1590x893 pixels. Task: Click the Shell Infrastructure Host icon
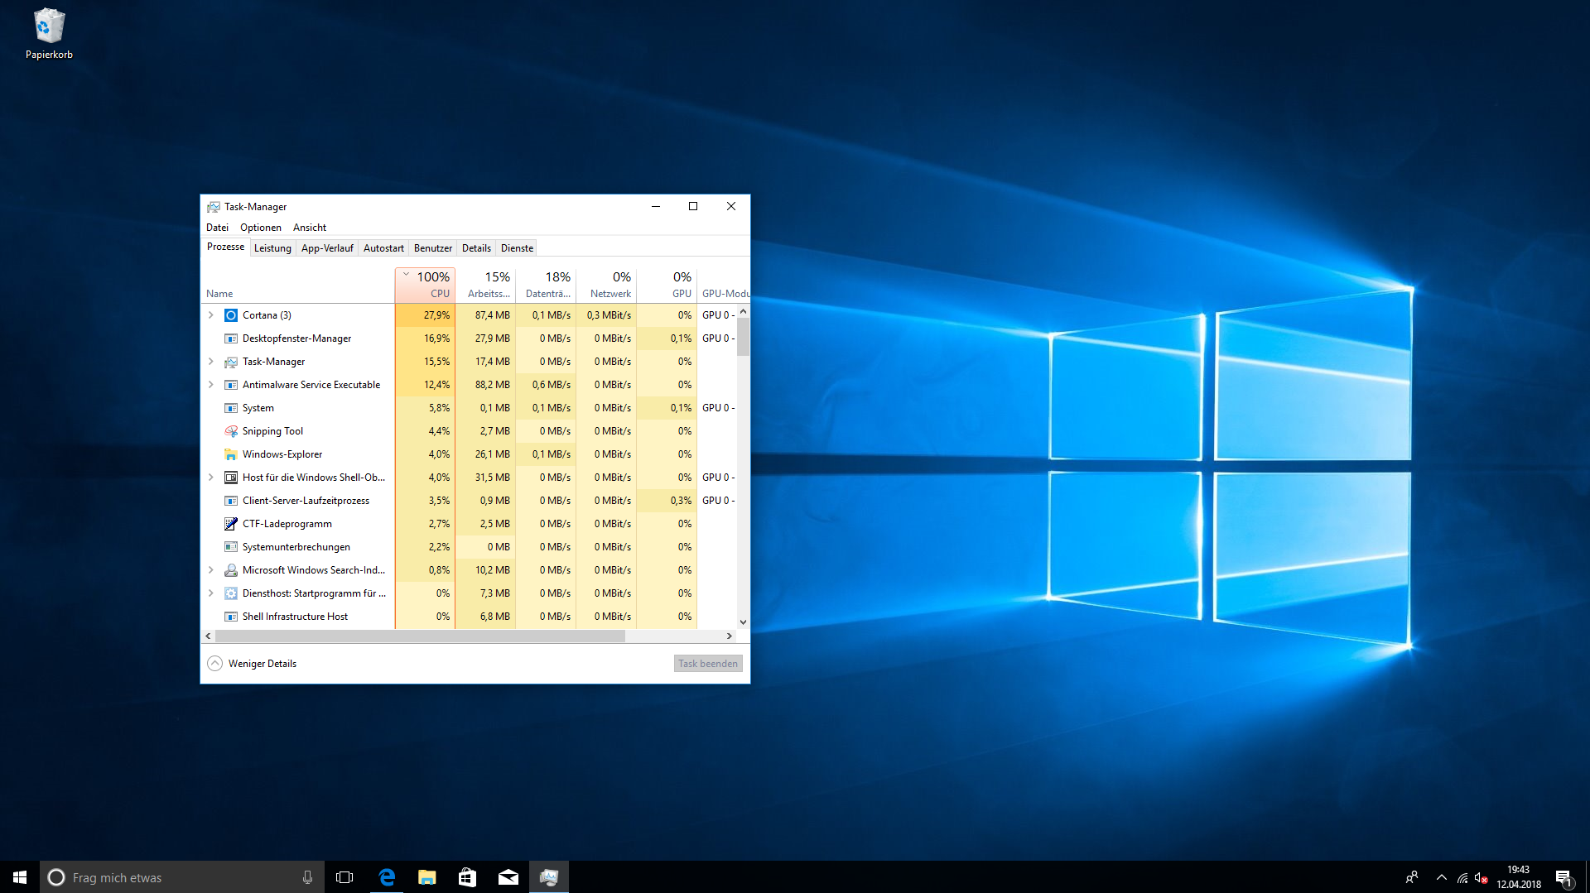click(231, 617)
